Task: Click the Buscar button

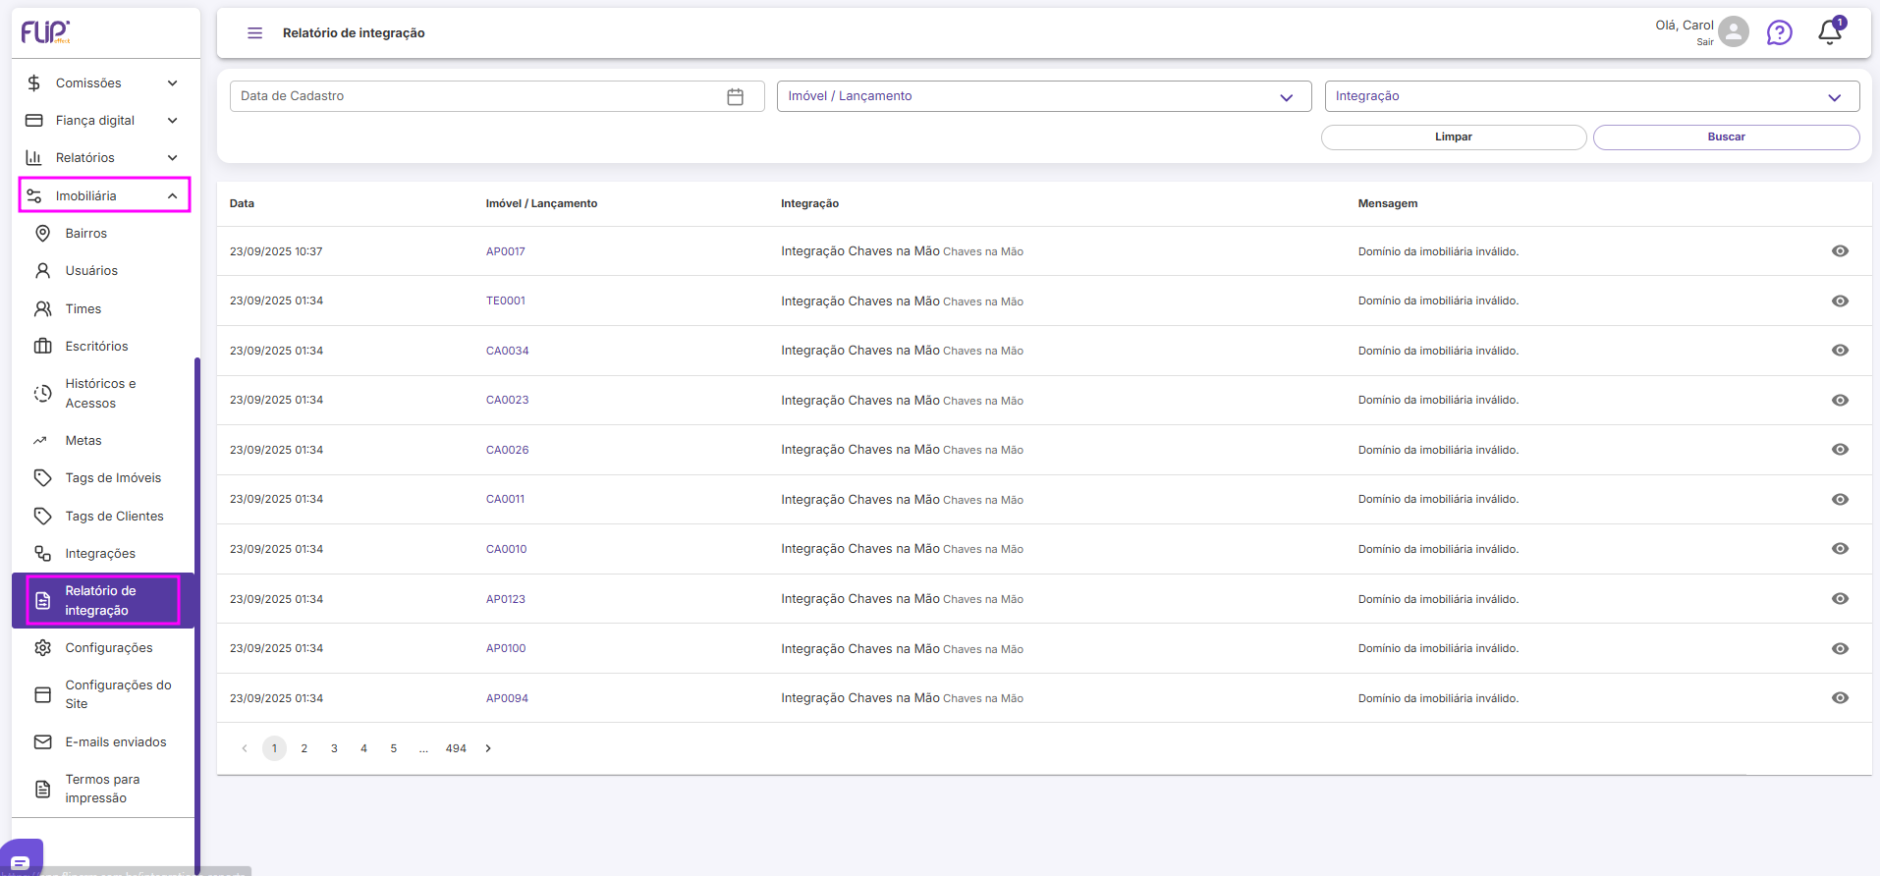Action: click(x=1726, y=137)
